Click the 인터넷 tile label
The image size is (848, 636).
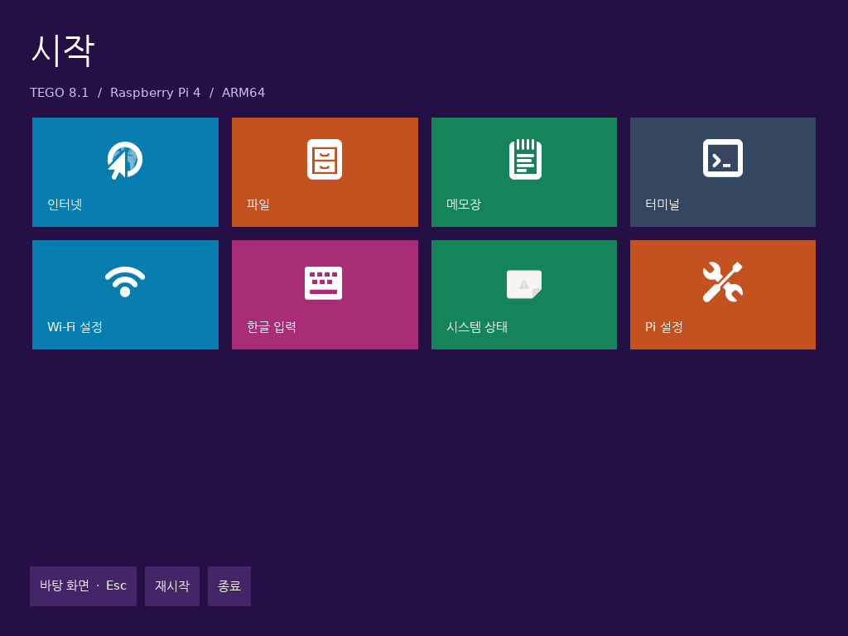click(65, 205)
